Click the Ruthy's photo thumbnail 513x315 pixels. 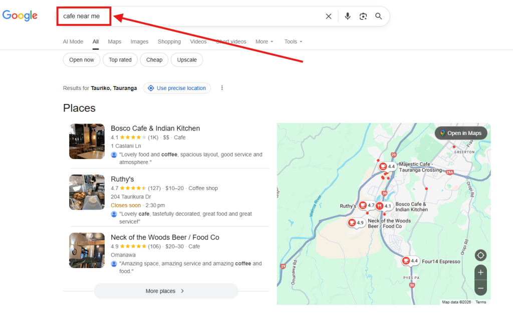coord(87,192)
